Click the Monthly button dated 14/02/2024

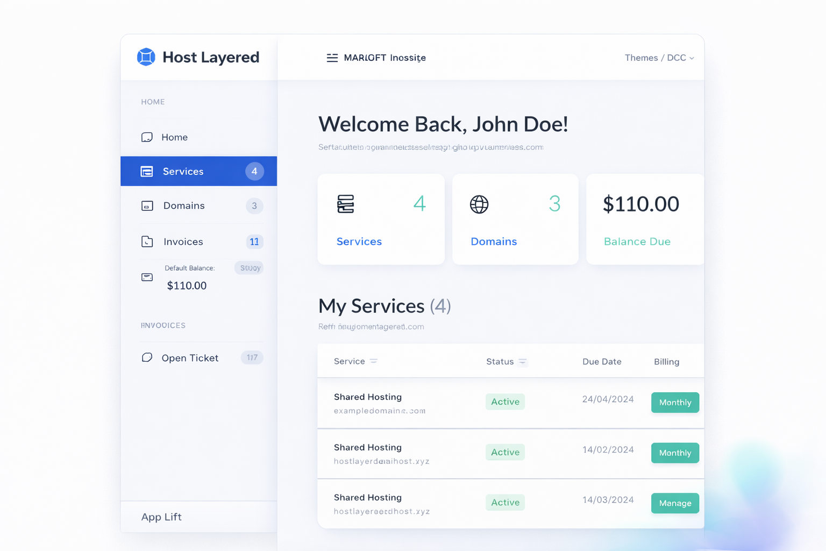coord(675,453)
